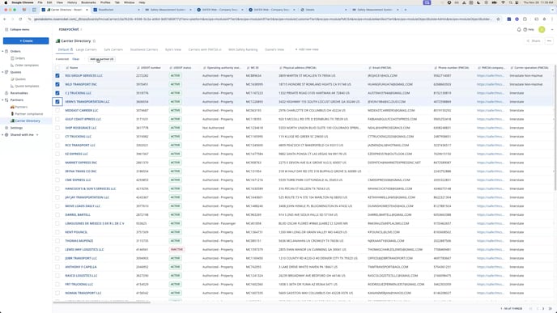Screen dimensions: 557x313
Task: Switch to the Large Carriers view tab
Action: [87, 49]
